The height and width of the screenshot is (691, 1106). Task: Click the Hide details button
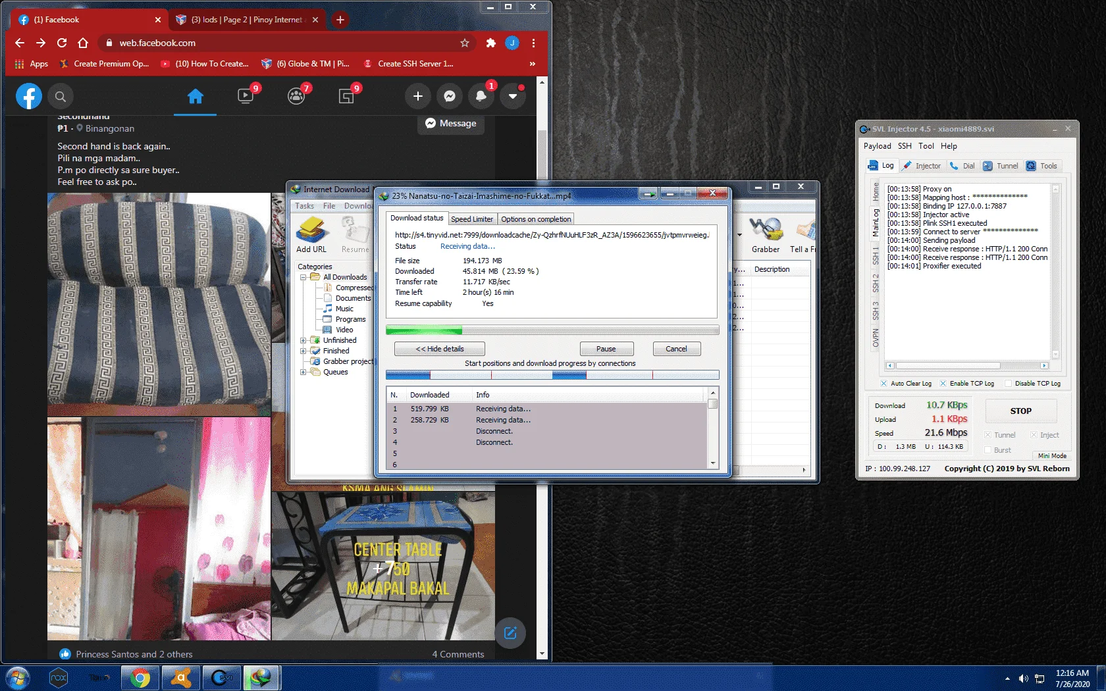click(x=440, y=349)
